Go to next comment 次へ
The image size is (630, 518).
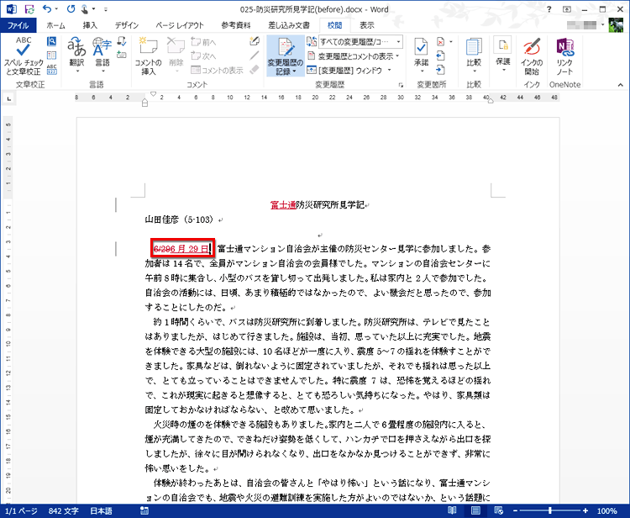[204, 55]
